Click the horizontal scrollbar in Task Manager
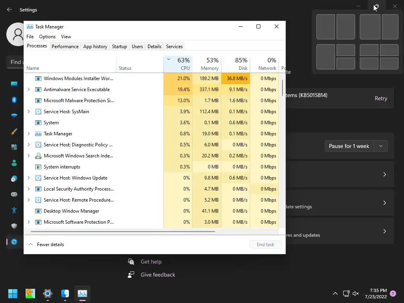404x303 pixels. click(123, 231)
